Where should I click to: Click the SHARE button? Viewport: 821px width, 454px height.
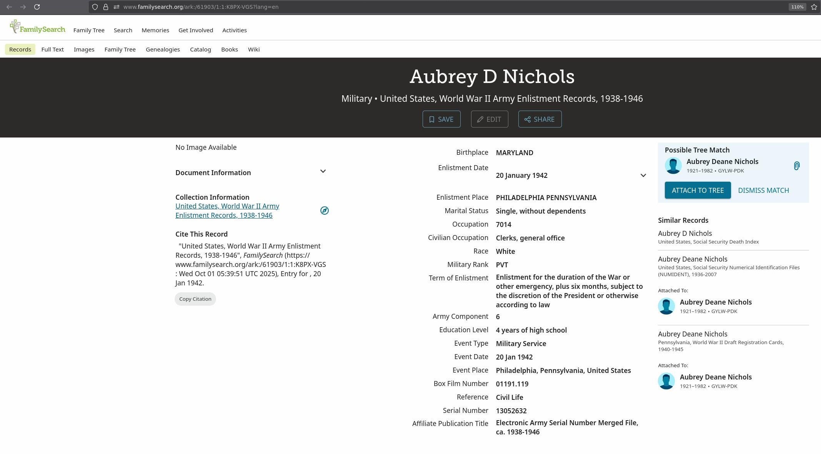[x=540, y=119]
